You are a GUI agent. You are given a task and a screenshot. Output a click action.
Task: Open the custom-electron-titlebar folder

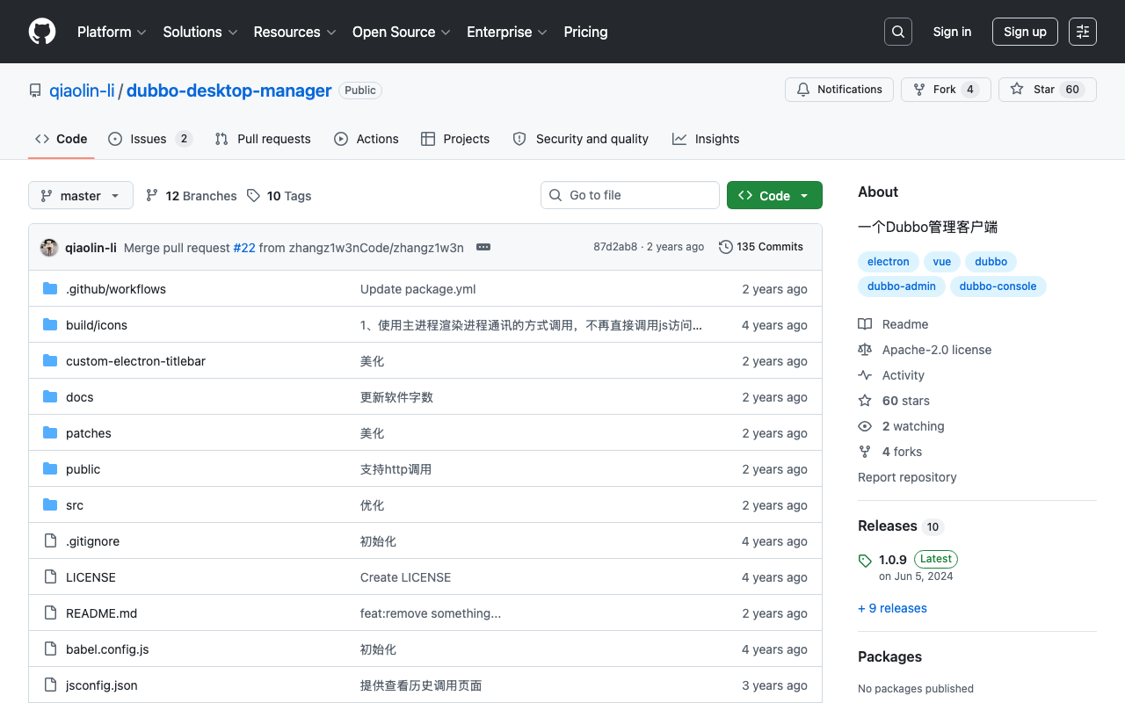135,361
